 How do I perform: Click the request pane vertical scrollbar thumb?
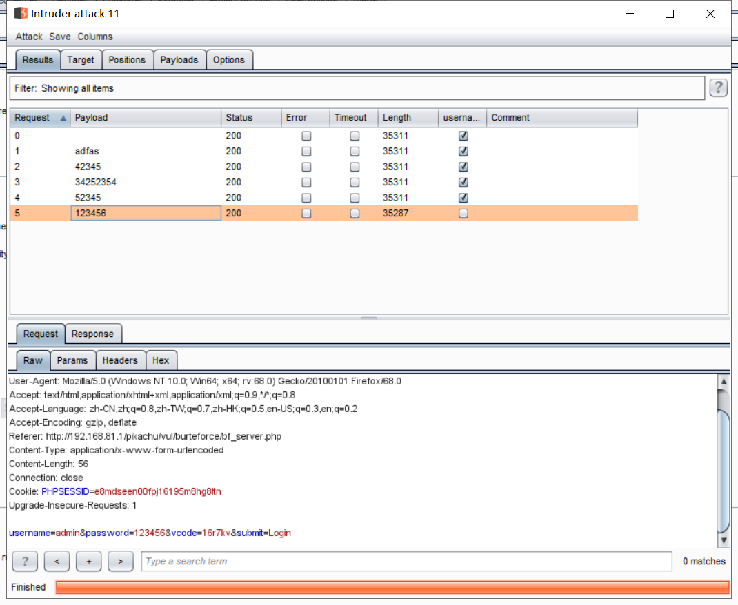(x=724, y=470)
